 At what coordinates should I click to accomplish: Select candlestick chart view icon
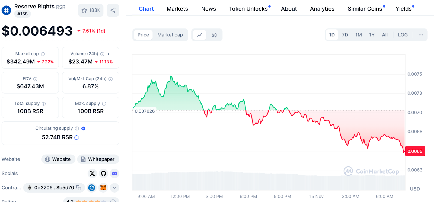tap(214, 35)
